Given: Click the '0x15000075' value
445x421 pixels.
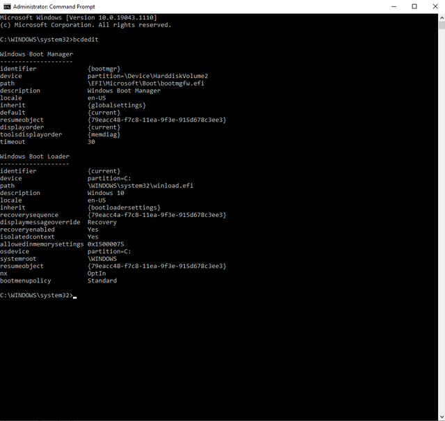Looking at the screenshot, I should pyautogui.click(x=106, y=244).
